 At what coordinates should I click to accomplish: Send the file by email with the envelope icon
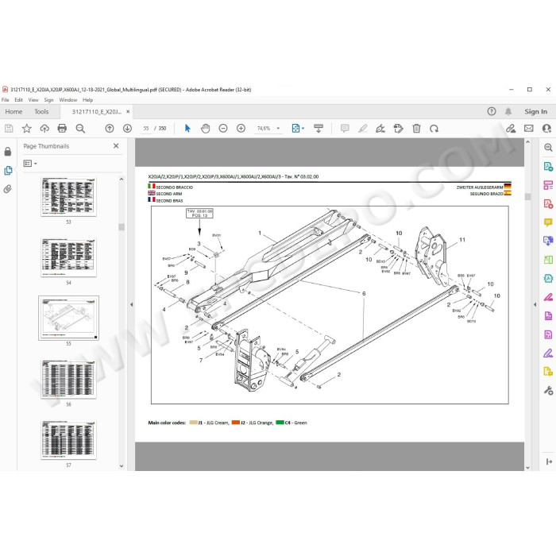pos(529,129)
